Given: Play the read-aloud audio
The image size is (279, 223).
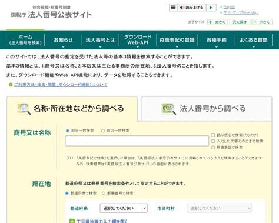Looking at the screenshot, I should coord(211,8).
